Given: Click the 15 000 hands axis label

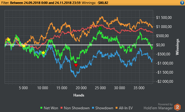Looking at the screenshot, I should point(62,88).
